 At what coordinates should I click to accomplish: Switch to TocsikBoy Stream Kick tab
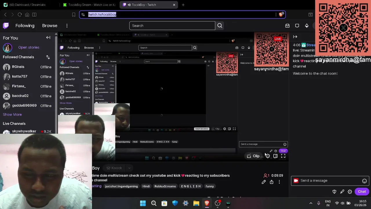point(89,5)
